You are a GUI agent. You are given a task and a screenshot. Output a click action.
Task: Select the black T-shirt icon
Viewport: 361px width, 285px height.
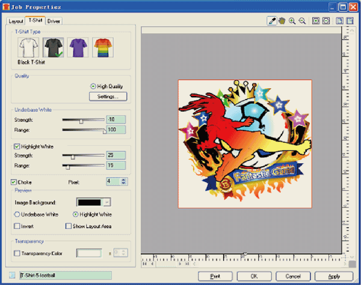[52, 47]
